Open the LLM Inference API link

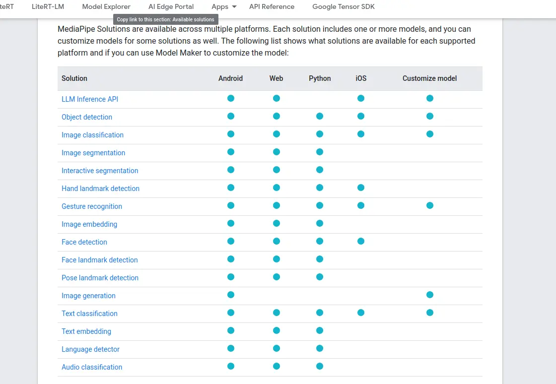pos(90,99)
